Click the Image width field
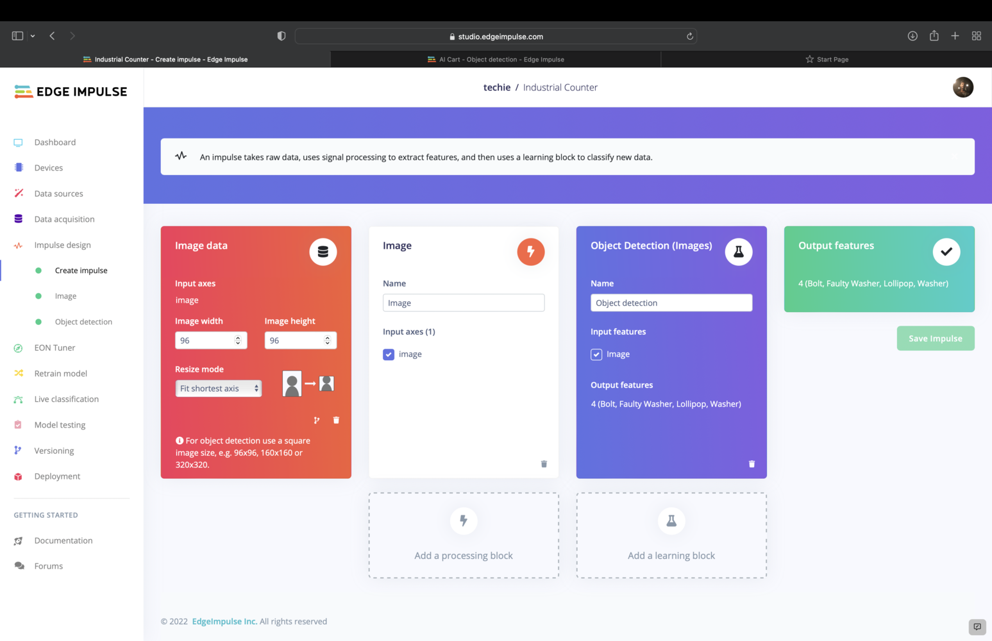 point(211,340)
